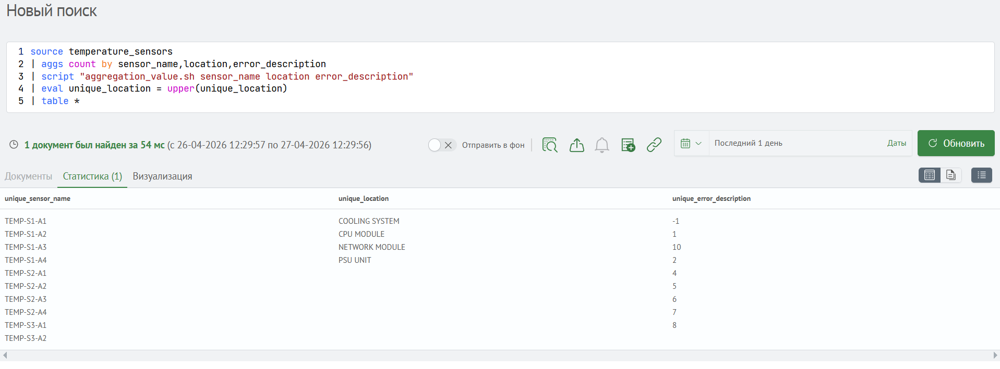Image resolution: width=1000 pixels, height=369 pixels.
Task: Click the add-to-table plus icon
Action: pyautogui.click(x=628, y=145)
